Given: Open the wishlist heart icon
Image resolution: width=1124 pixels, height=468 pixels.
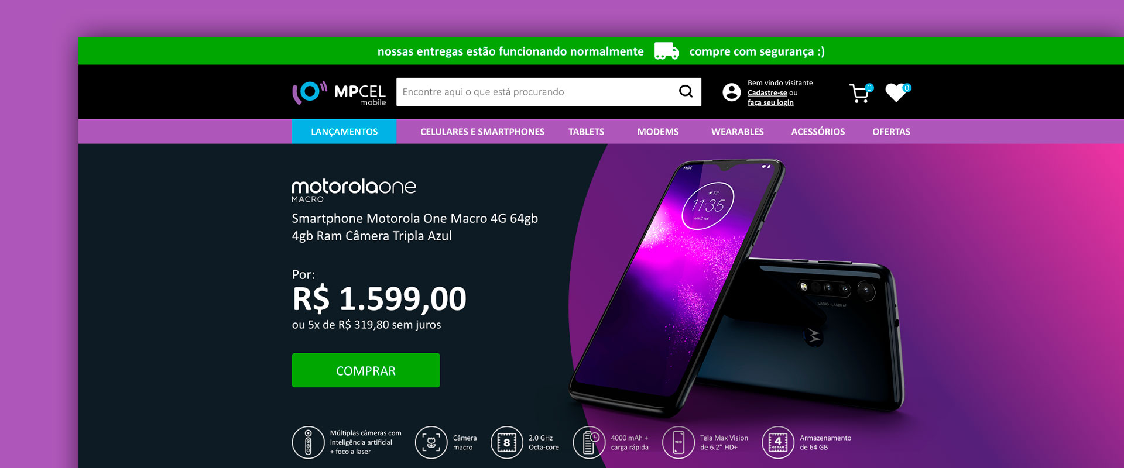Looking at the screenshot, I should [897, 92].
